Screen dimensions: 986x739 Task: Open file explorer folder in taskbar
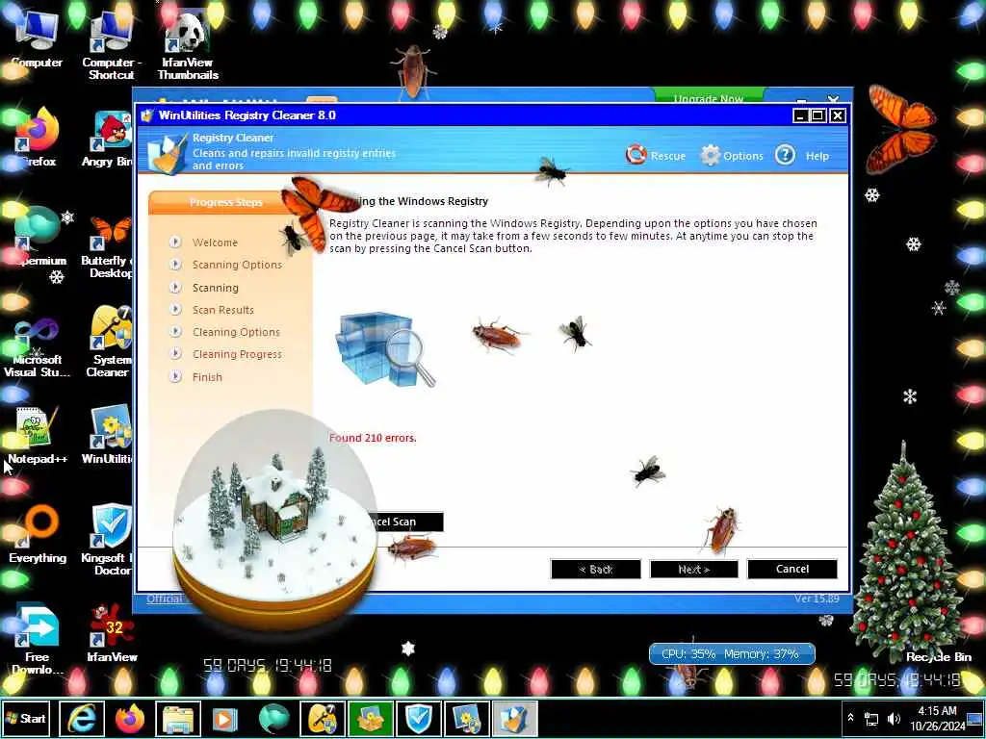(178, 718)
